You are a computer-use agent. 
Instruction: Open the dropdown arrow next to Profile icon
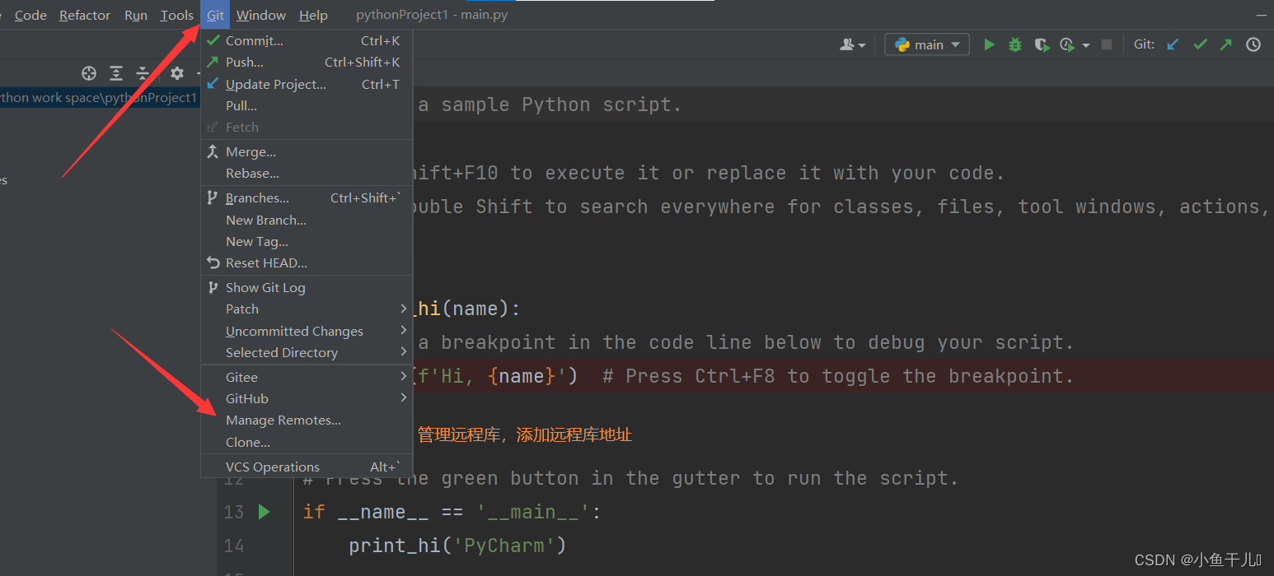pos(1086,45)
